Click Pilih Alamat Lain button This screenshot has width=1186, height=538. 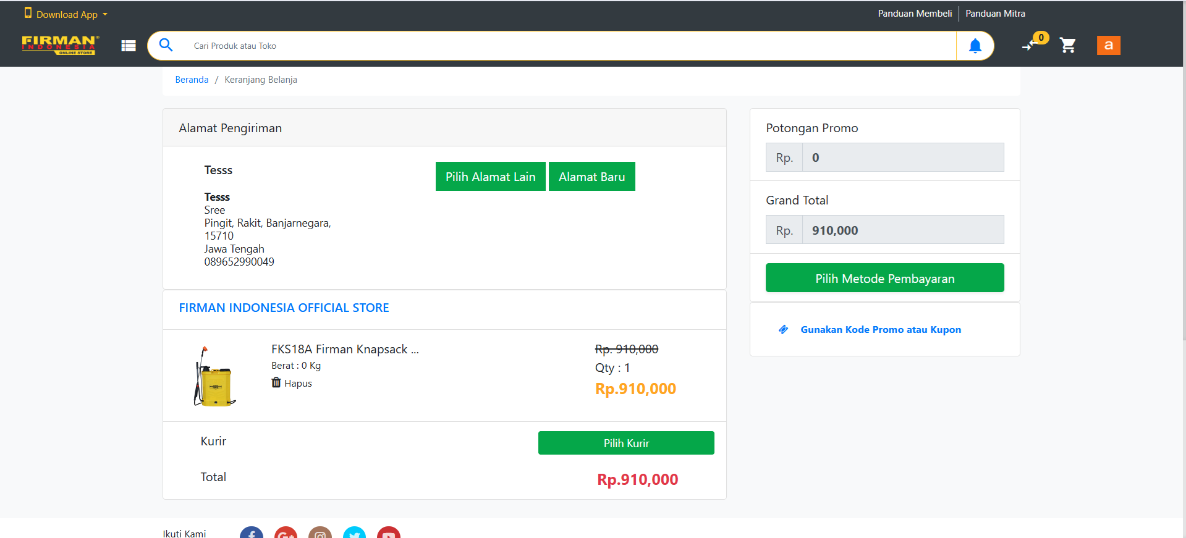[x=490, y=177]
